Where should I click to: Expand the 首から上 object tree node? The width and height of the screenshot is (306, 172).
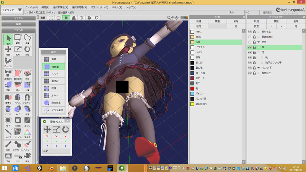(x=259, y=32)
